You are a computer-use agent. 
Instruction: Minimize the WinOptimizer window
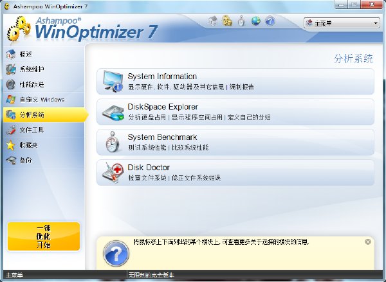342,4
